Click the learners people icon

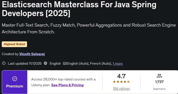(159, 76)
